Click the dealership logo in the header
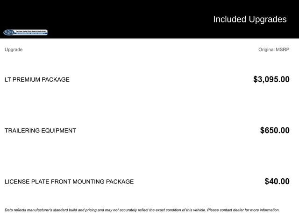This screenshot has height=224, width=299. pos(26,32)
